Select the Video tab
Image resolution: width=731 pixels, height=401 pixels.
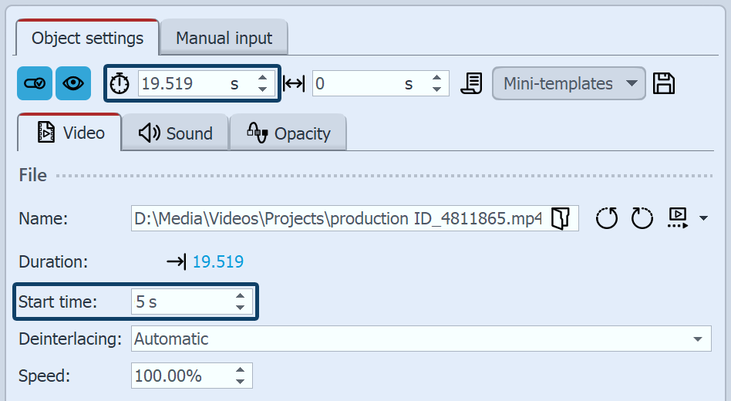69,133
